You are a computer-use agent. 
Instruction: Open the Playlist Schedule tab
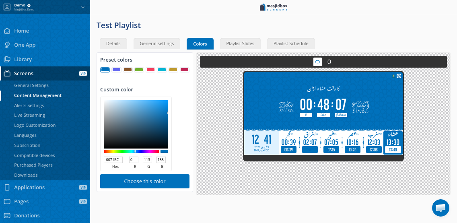(x=291, y=43)
